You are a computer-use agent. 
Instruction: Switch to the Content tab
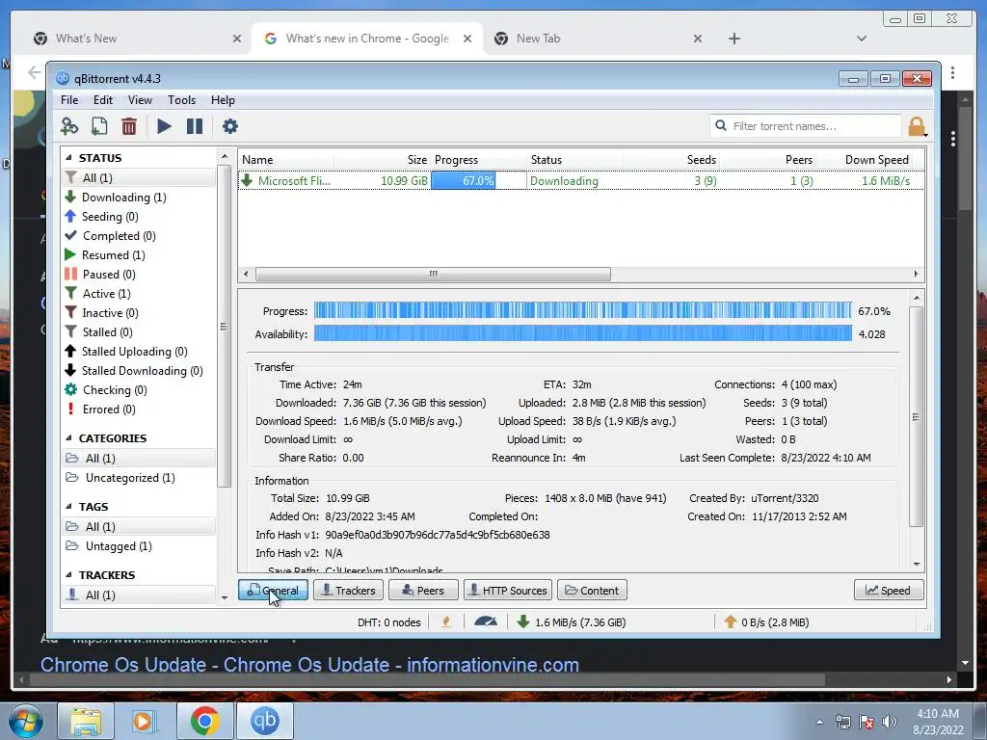point(592,591)
